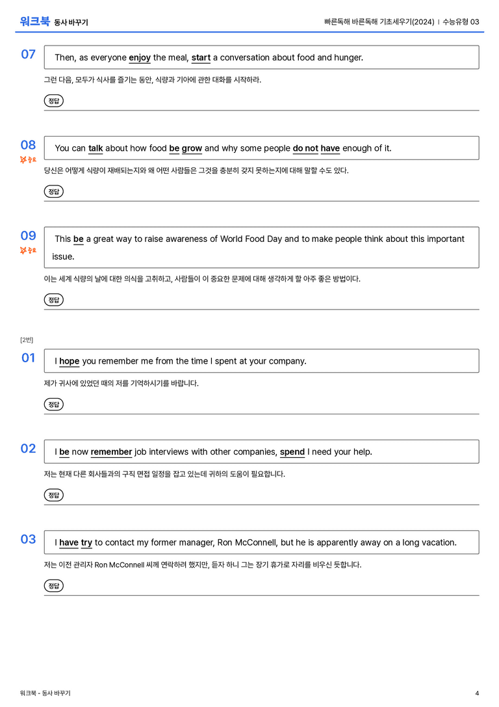
Task: Click the red 중요 star mark under 08
Action: [x=28, y=159]
